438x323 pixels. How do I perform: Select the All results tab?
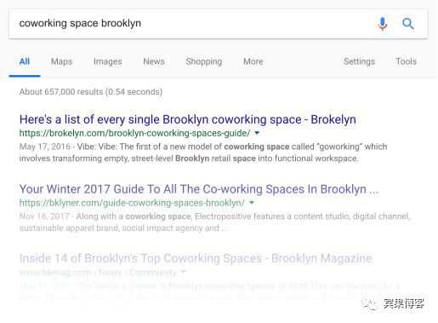click(25, 61)
